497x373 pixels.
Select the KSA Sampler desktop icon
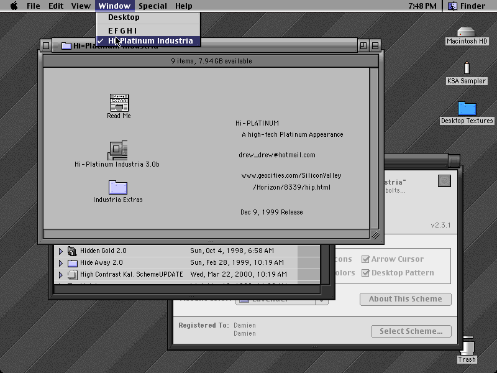(467, 68)
